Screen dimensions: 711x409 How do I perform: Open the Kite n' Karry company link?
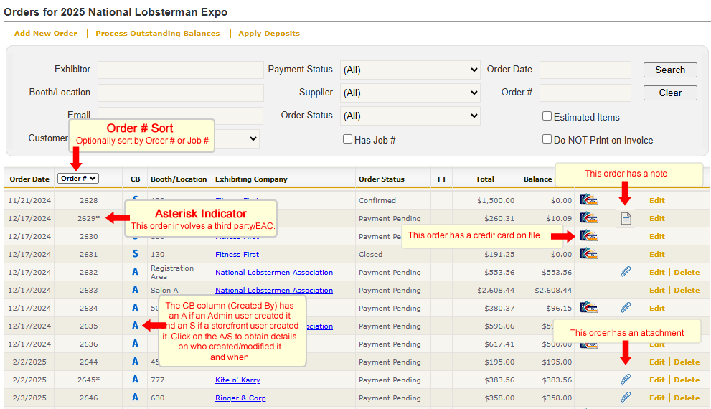237,380
